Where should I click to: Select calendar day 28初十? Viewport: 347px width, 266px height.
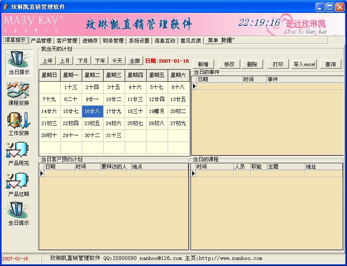49,135
